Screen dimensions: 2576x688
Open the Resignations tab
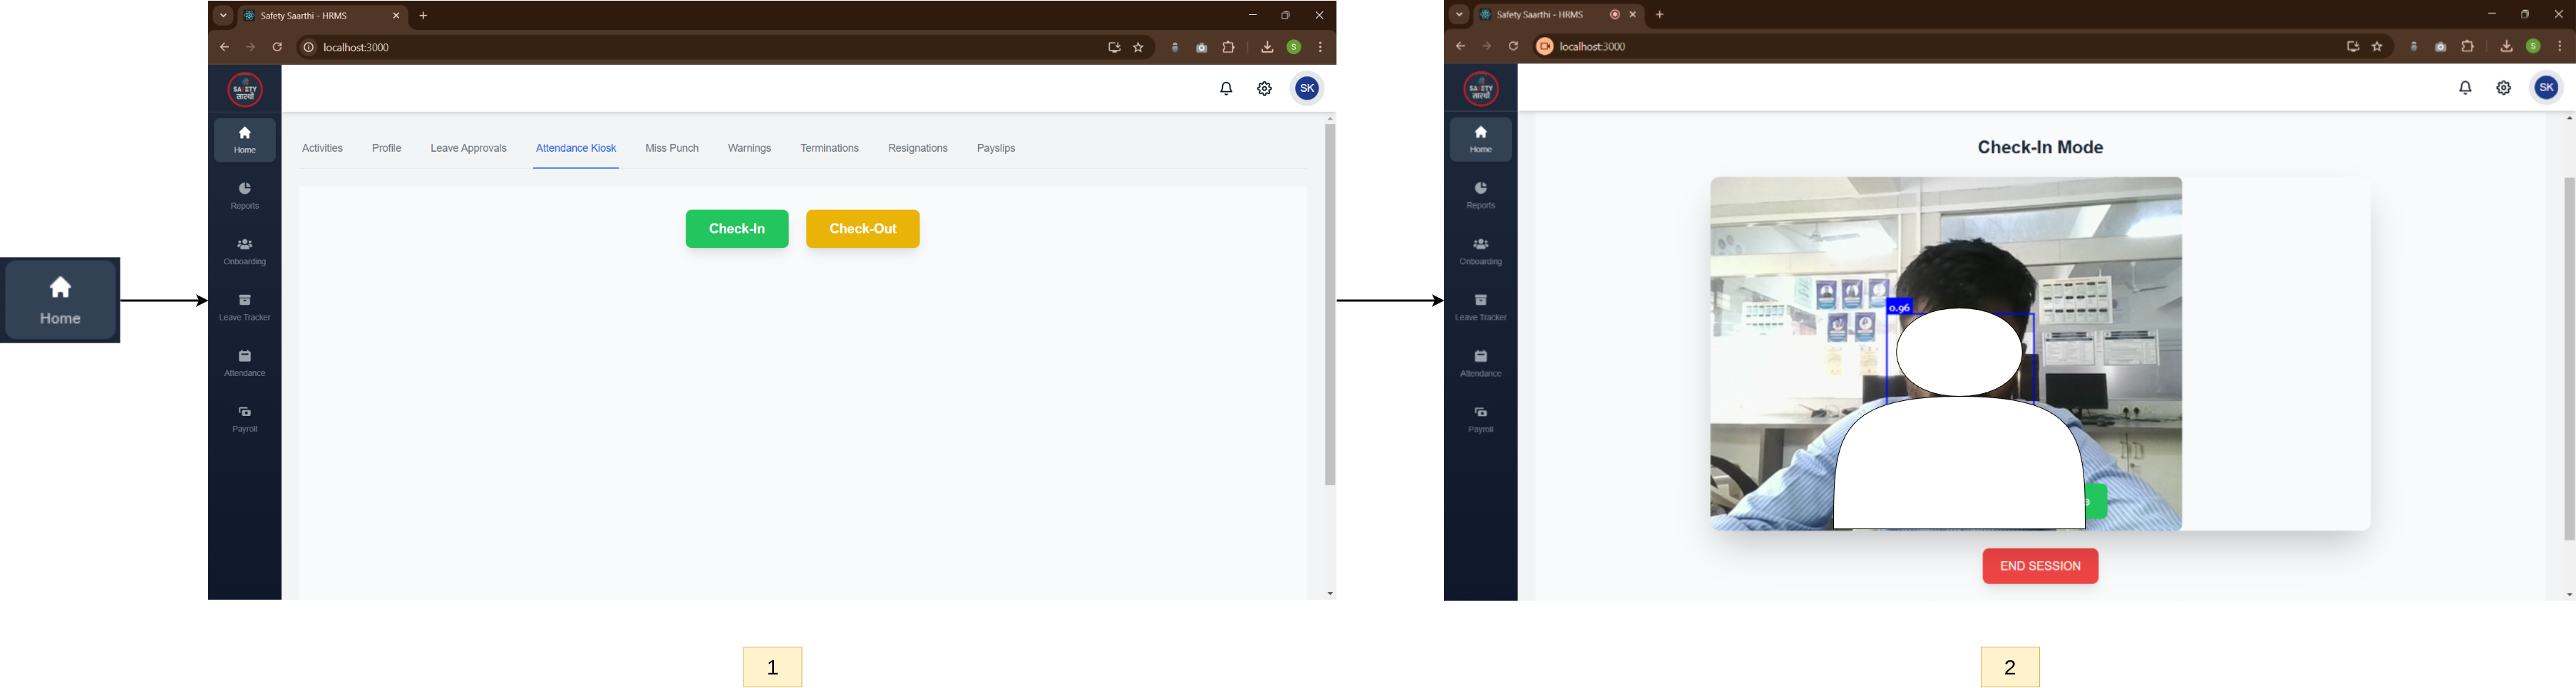click(x=917, y=149)
